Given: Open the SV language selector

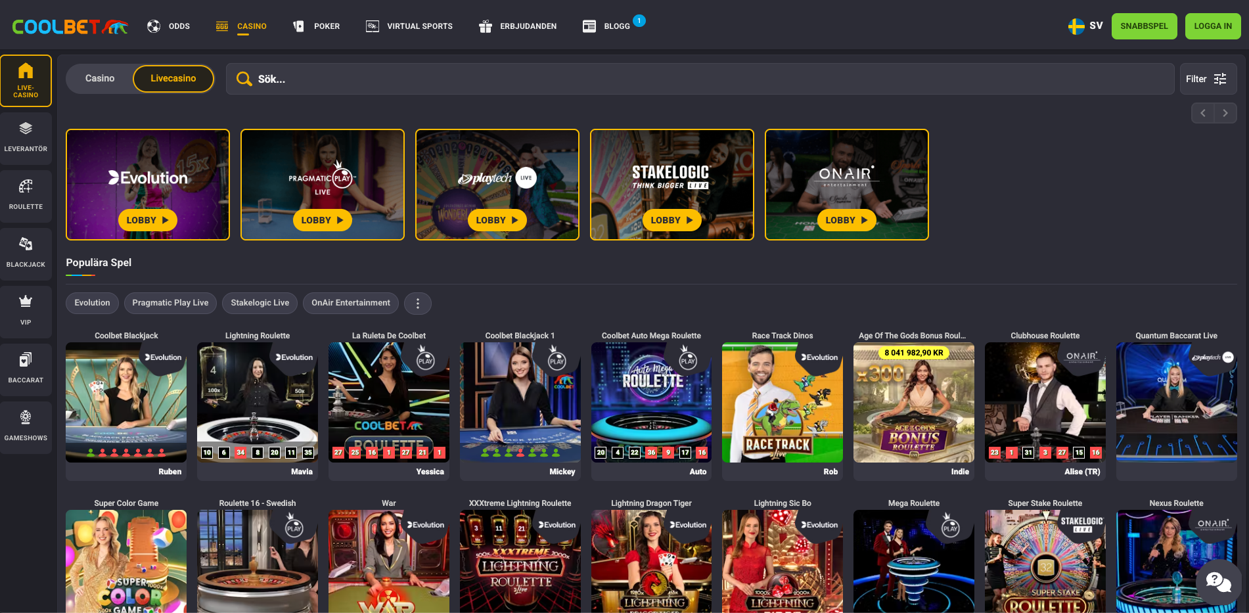Looking at the screenshot, I should 1085,26.
